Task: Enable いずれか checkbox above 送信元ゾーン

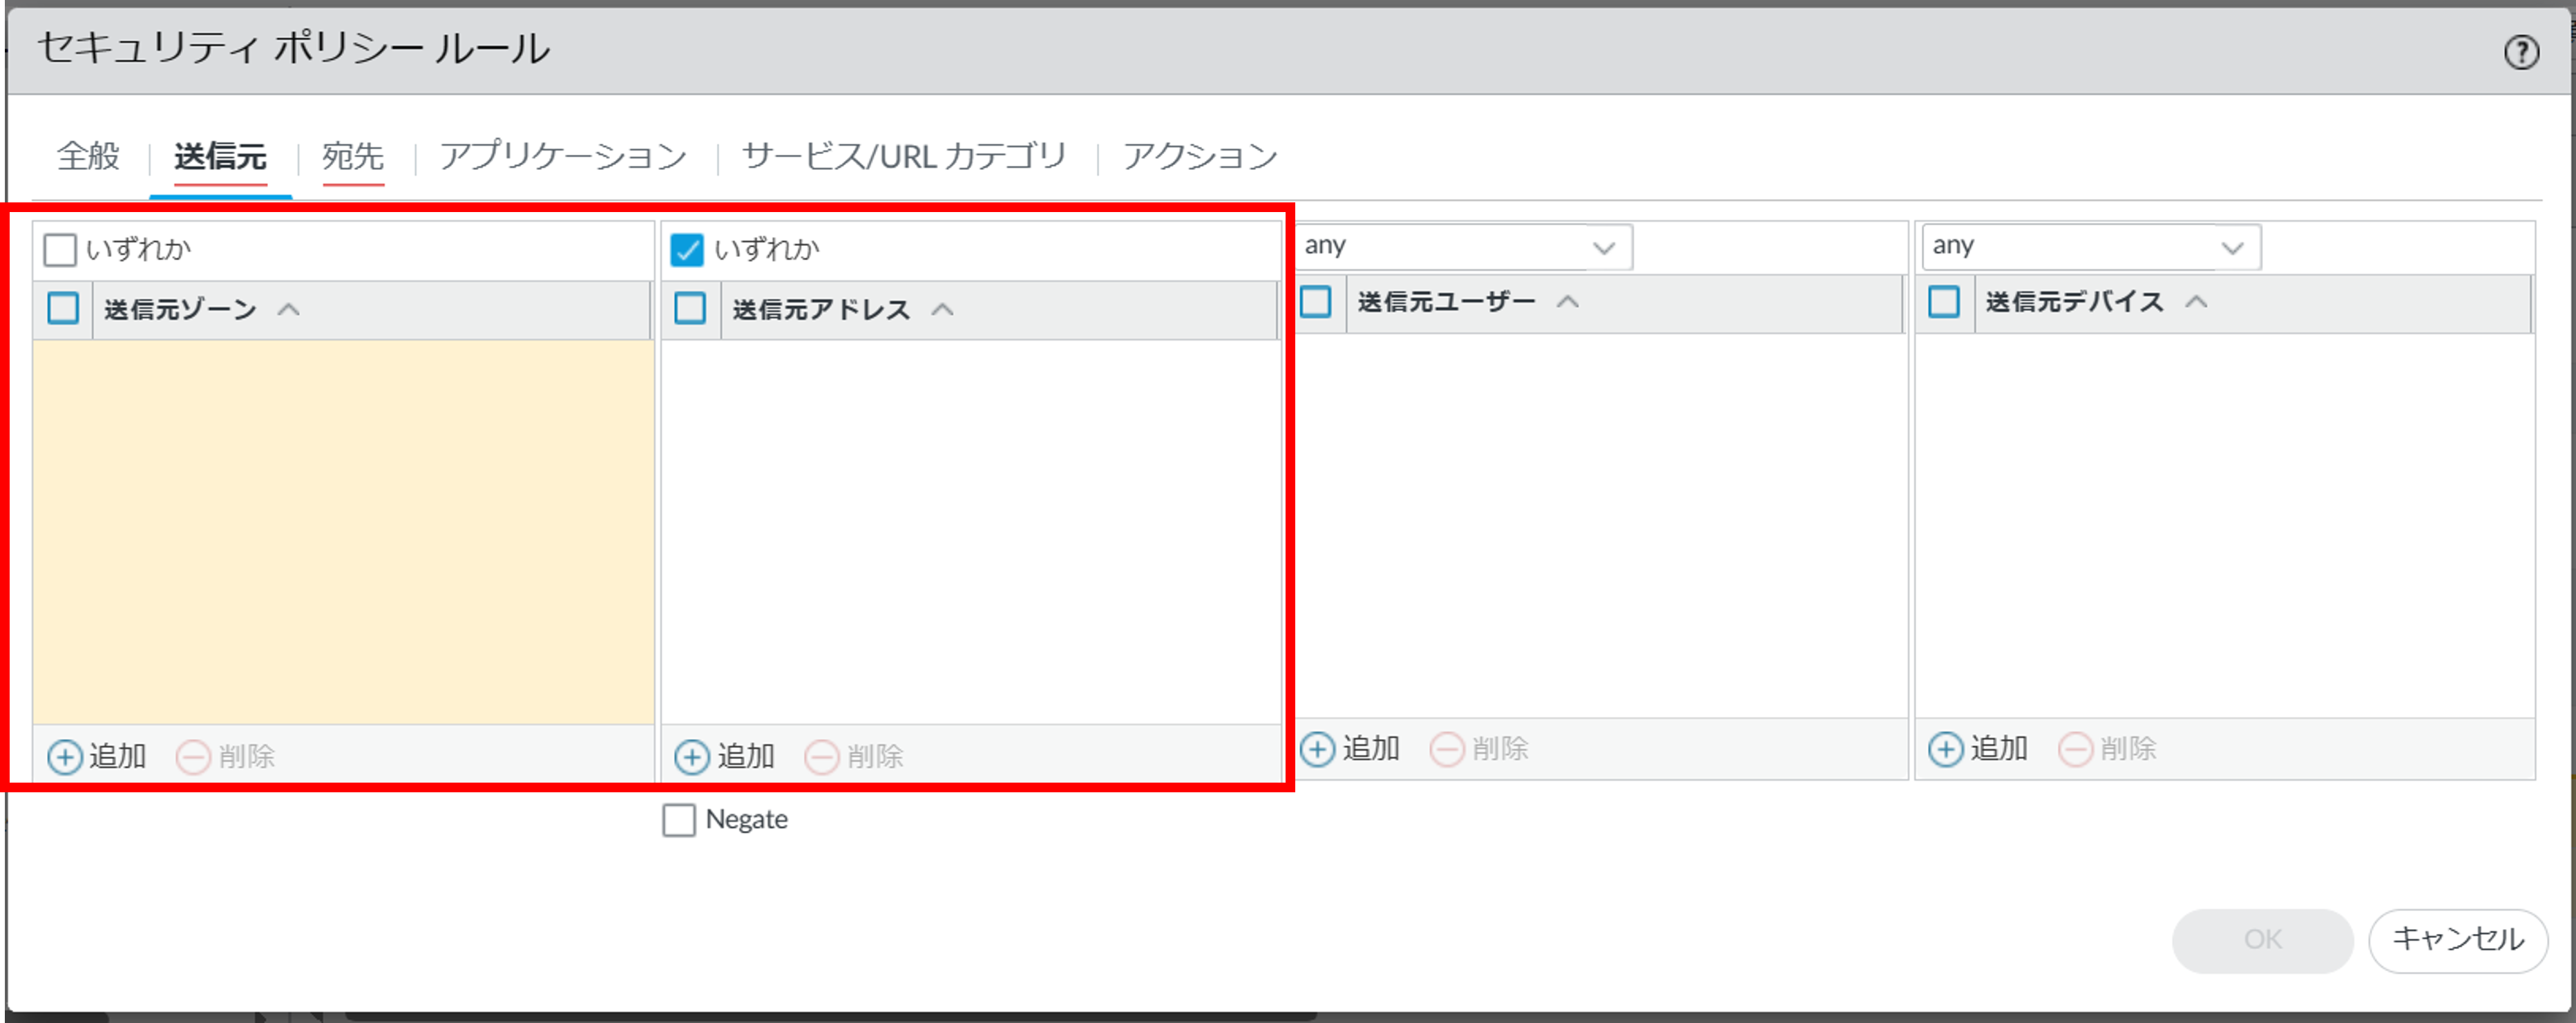Action: [x=60, y=249]
